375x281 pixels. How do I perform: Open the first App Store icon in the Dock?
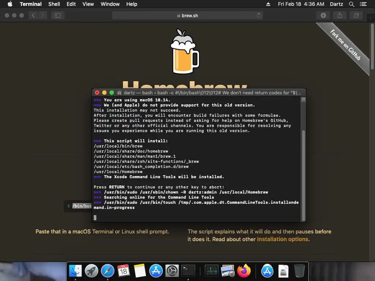click(x=156, y=271)
